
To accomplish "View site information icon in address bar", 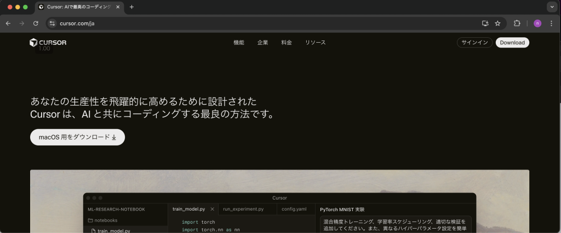I will [x=52, y=24].
